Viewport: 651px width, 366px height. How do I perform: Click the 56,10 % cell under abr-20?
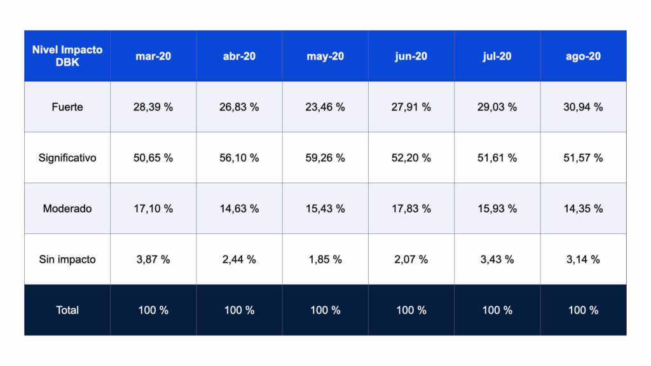239,158
